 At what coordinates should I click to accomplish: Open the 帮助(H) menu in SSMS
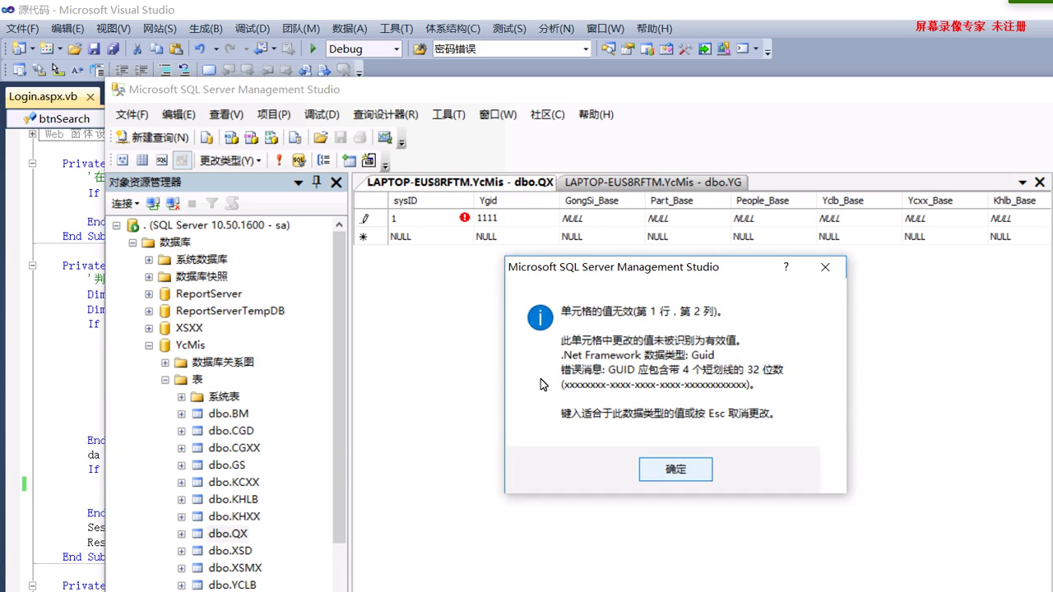pos(596,114)
